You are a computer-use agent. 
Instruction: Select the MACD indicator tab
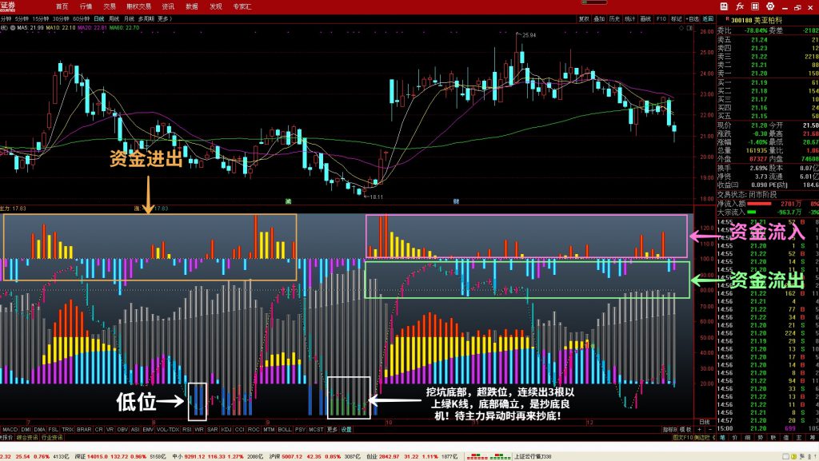tap(10, 430)
